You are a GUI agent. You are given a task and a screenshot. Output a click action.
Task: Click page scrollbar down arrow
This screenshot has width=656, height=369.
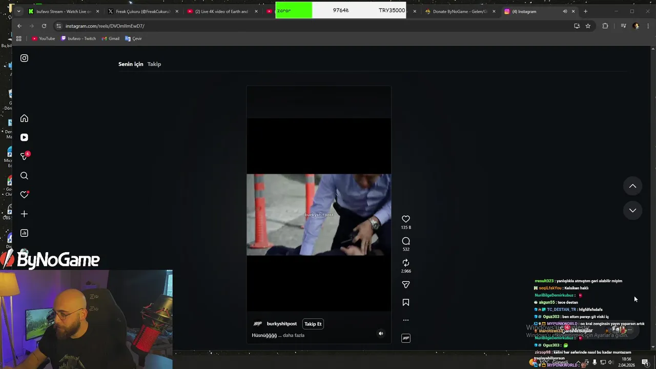(652, 347)
